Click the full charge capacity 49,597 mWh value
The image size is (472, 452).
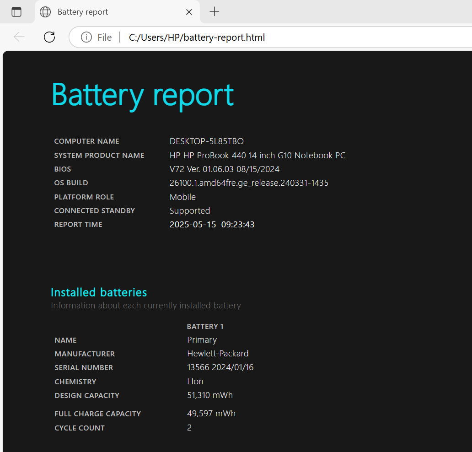(211, 414)
